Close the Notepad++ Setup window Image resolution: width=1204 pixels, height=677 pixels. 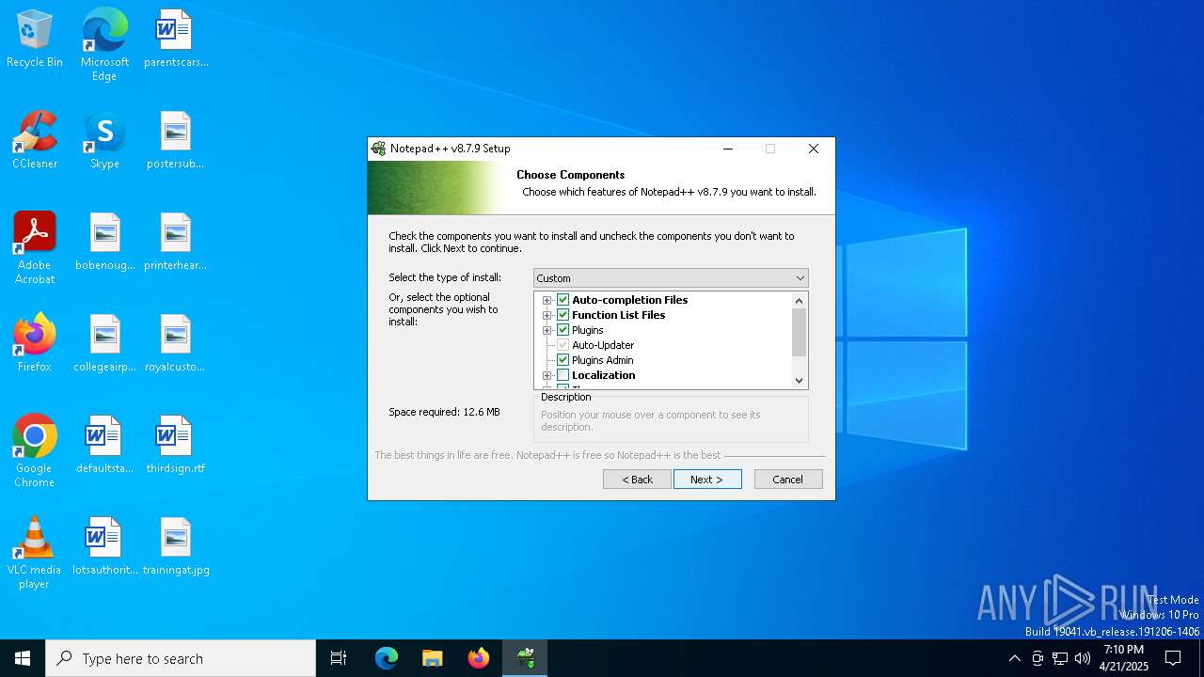(814, 149)
